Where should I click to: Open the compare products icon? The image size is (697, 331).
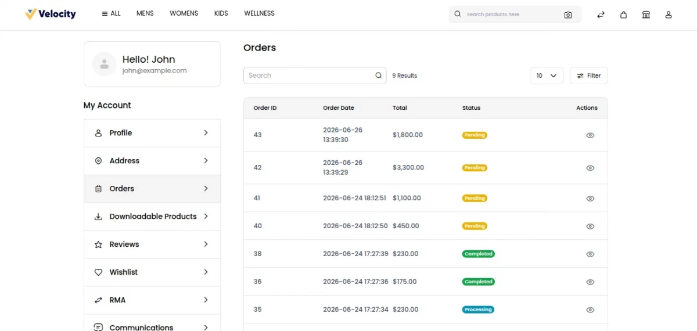(x=601, y=15)
